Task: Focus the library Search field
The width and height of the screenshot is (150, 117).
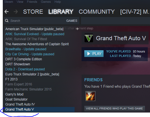Action: [37, 21]
